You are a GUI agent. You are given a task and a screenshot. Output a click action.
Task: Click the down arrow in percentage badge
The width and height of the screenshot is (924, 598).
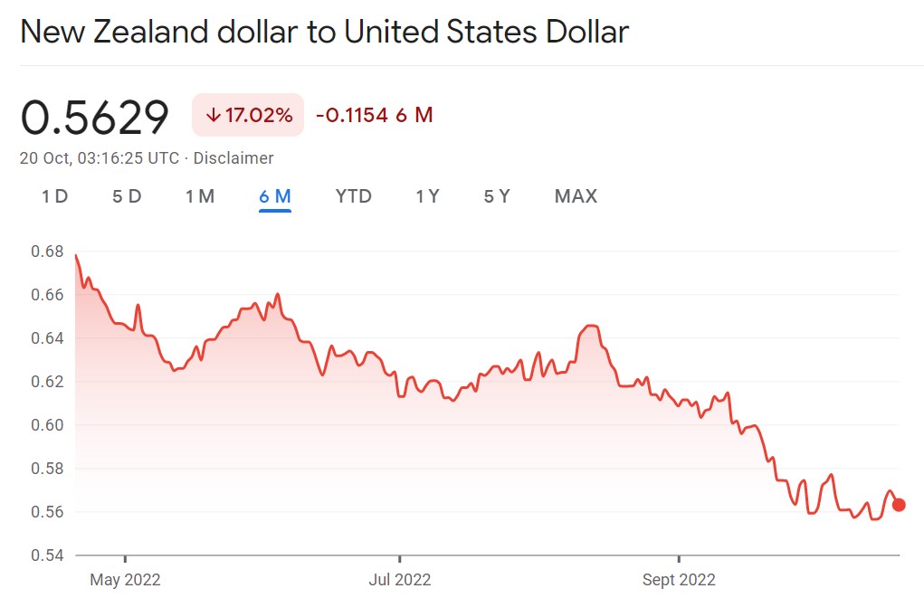pyautogui.click(x=214, y=116)
